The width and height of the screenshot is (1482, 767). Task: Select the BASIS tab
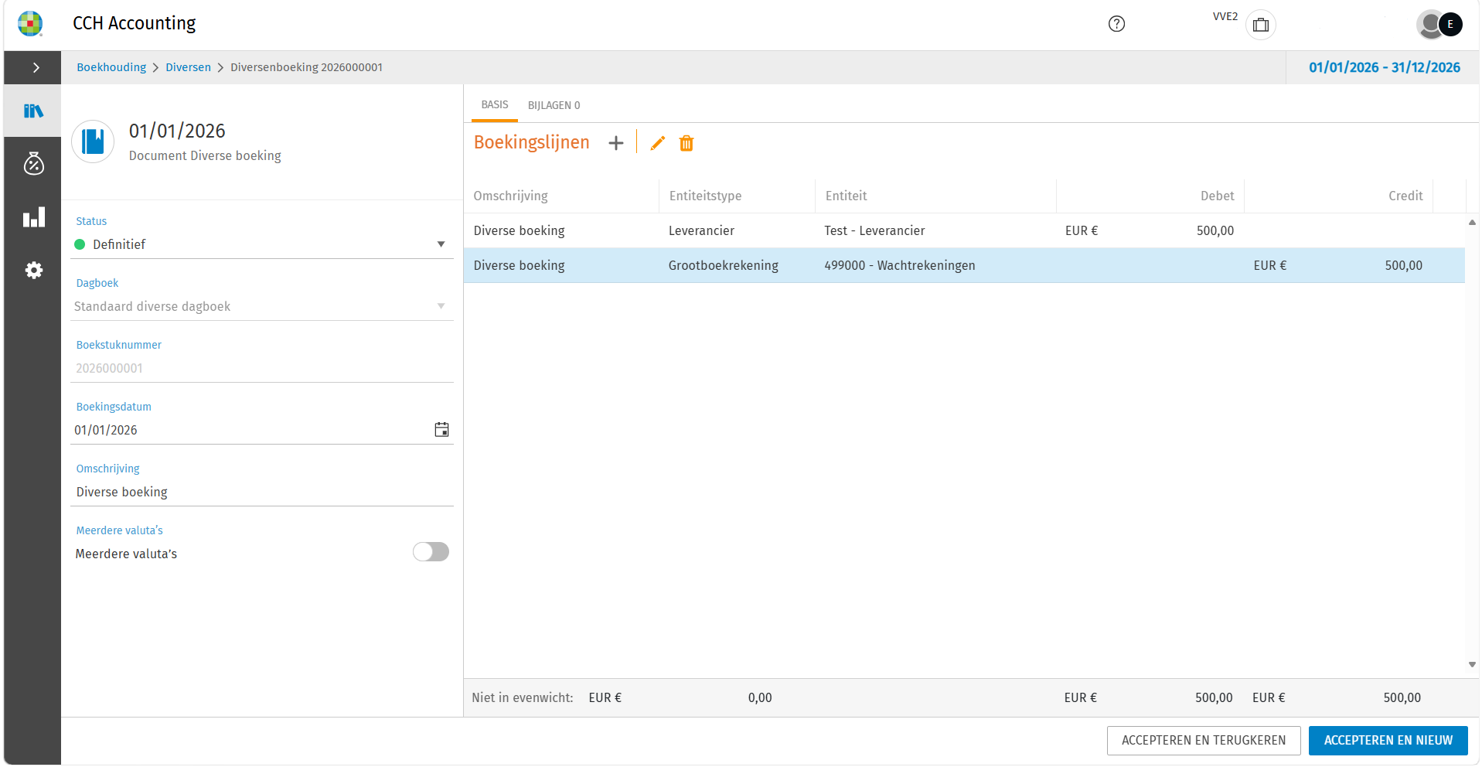pyautogui.click(x=495, y=104)
